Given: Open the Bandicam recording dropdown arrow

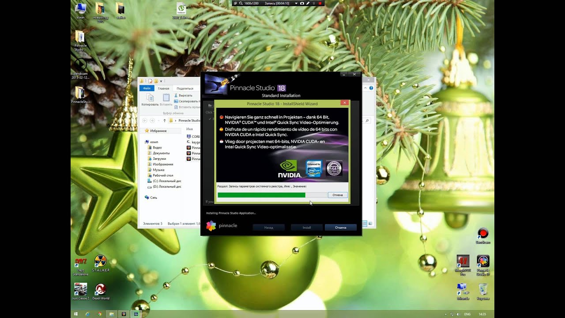Looking at the screenshot, I should pyautogui.click(x=296, y=3).
